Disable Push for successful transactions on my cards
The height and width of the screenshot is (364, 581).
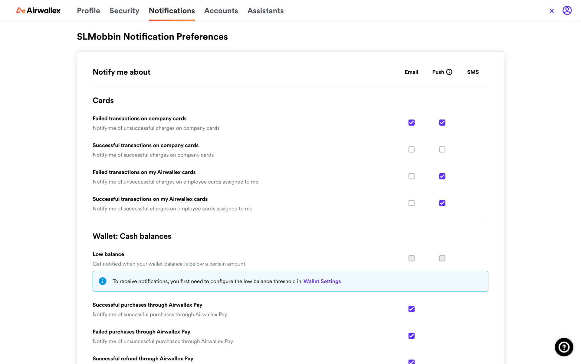coord(442,203)
